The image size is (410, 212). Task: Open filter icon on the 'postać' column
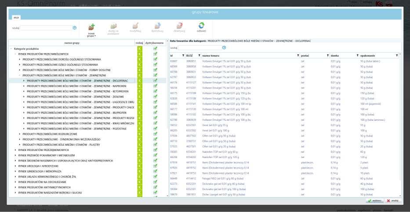328,56
